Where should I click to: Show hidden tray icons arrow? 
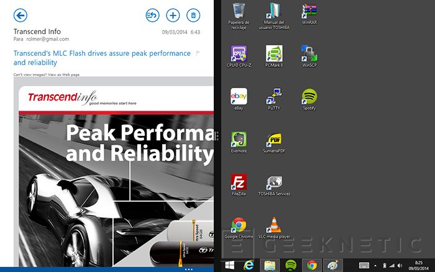pyautogui.click(x=375, y=266)
